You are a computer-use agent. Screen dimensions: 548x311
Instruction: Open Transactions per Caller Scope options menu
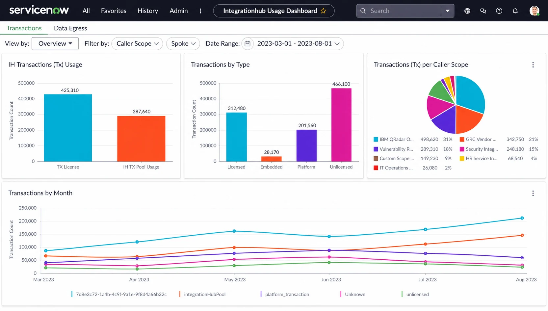[533, 65]
